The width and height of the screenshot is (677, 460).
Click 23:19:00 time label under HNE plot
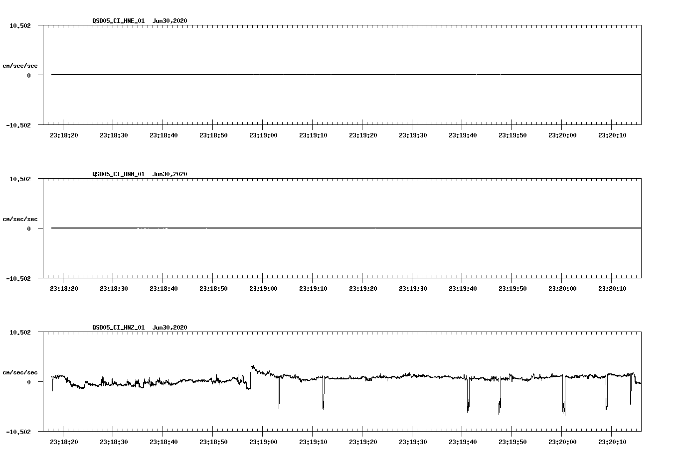click(263, 135)
